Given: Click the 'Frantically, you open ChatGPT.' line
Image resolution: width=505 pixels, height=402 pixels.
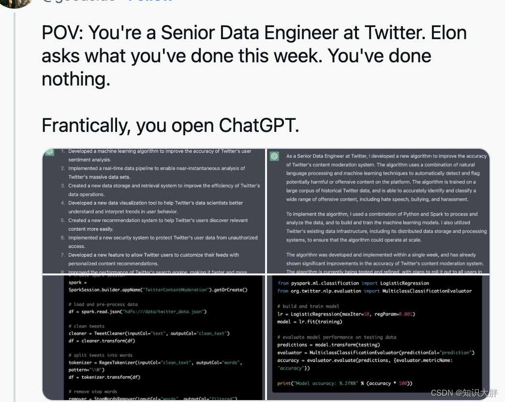Looking at the screenshot, I should [x=170, y=125].
